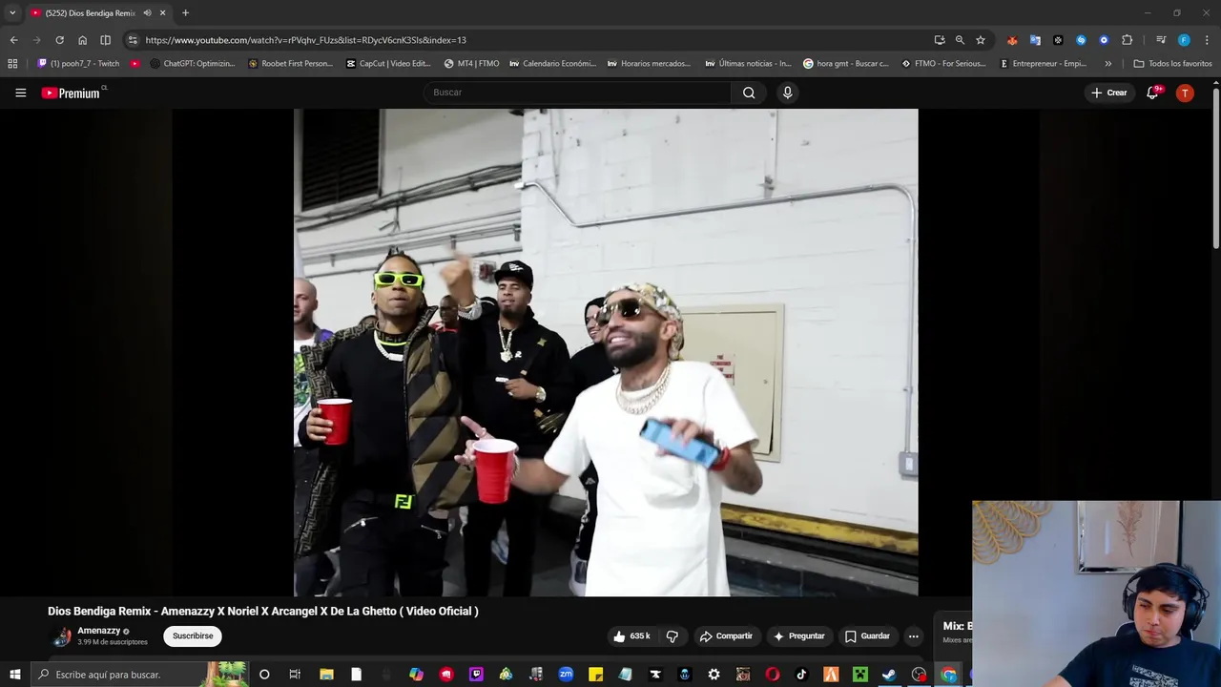The height and width of the screenshot is (687, 1221).
Task: Open the CapCut Video Edit bookmark
Action: click(x=388, y=64)
